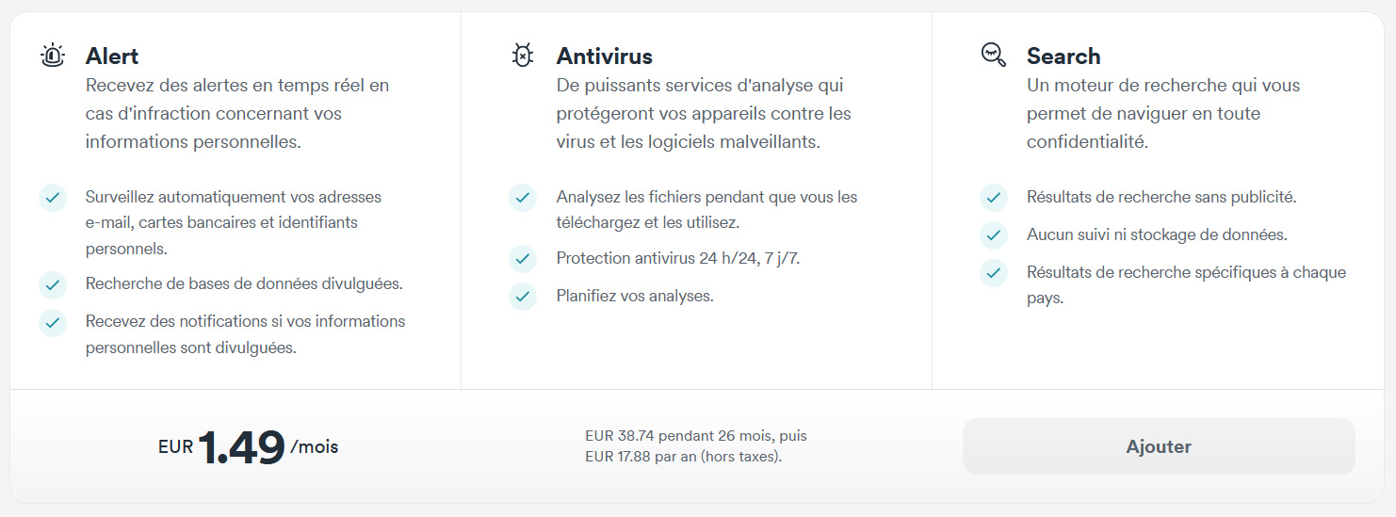
Task: Click checkmark beside country-specific results
Action: point(994,273)
